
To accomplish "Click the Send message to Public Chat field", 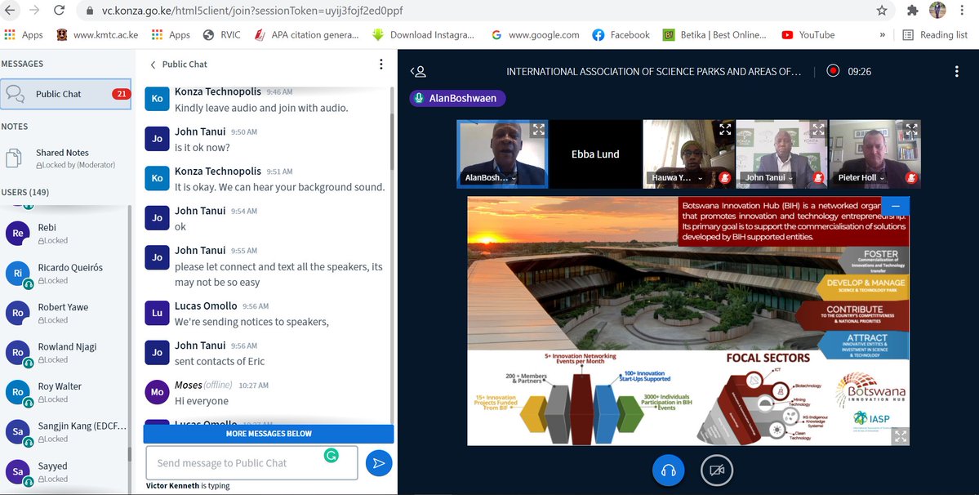I will pos(251,463).
